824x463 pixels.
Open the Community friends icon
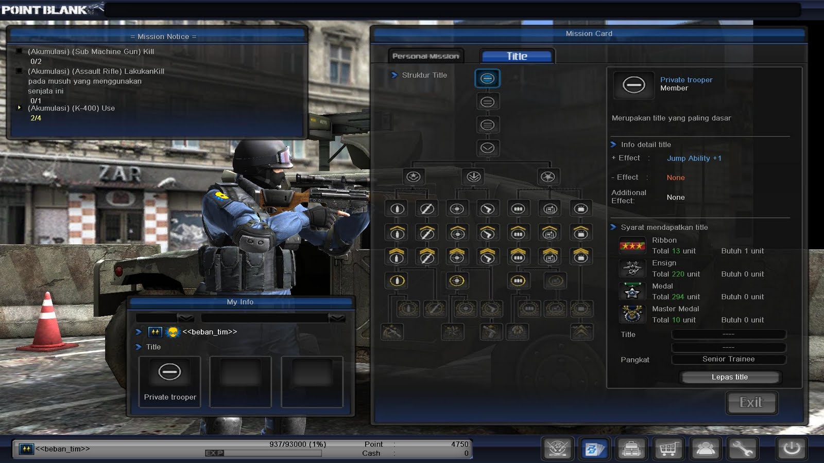(x=705, y=449)
